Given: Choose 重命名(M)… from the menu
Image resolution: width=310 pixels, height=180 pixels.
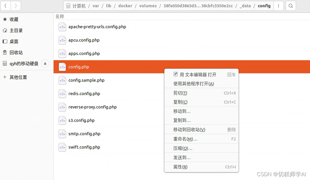Looking at the screenshot, I should 201,139.
